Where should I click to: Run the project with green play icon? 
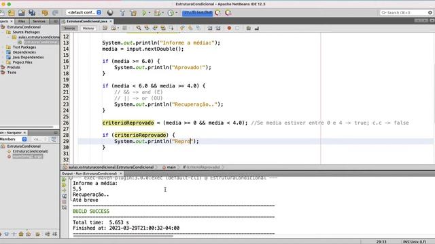point(144,13)
